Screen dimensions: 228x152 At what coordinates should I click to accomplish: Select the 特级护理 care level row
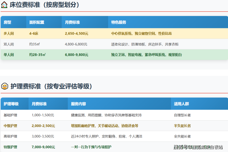(x=10, y=147)
